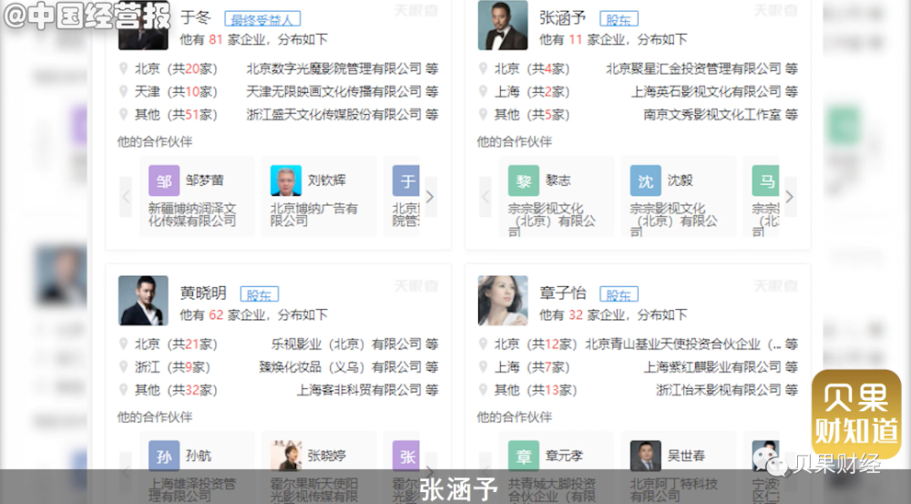Open the green 马 avatar icon

(x=766, y=180)
